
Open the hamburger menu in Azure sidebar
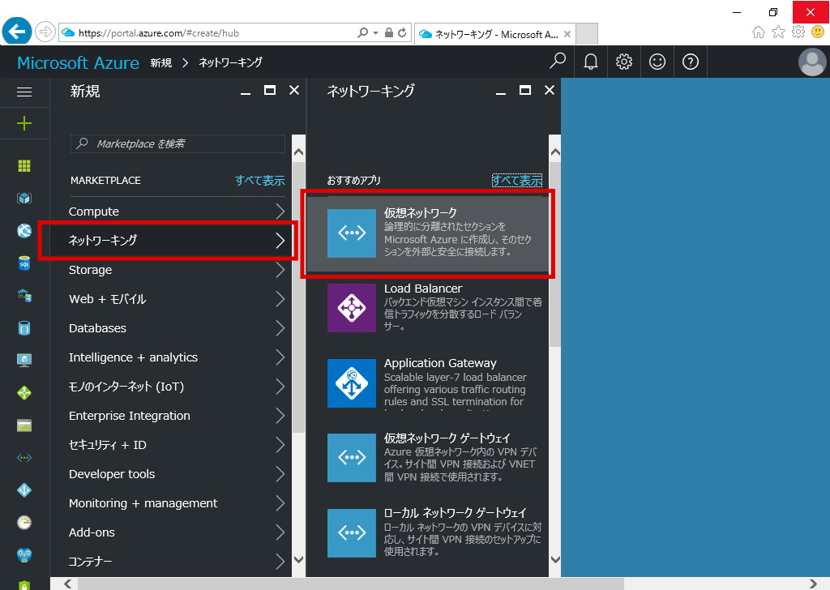pos(24,92)
